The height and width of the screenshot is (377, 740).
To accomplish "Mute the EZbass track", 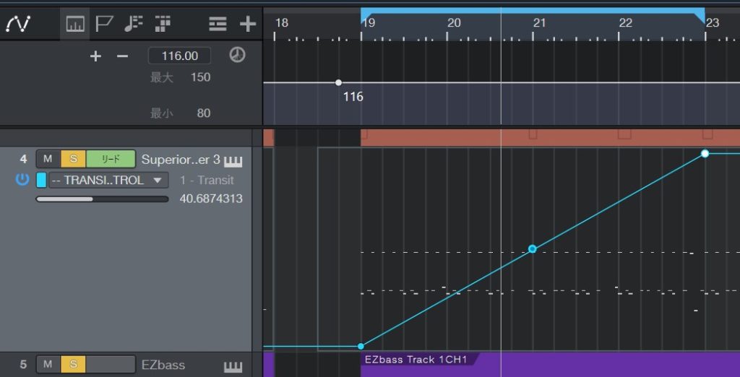I will [x=48, y=365].
